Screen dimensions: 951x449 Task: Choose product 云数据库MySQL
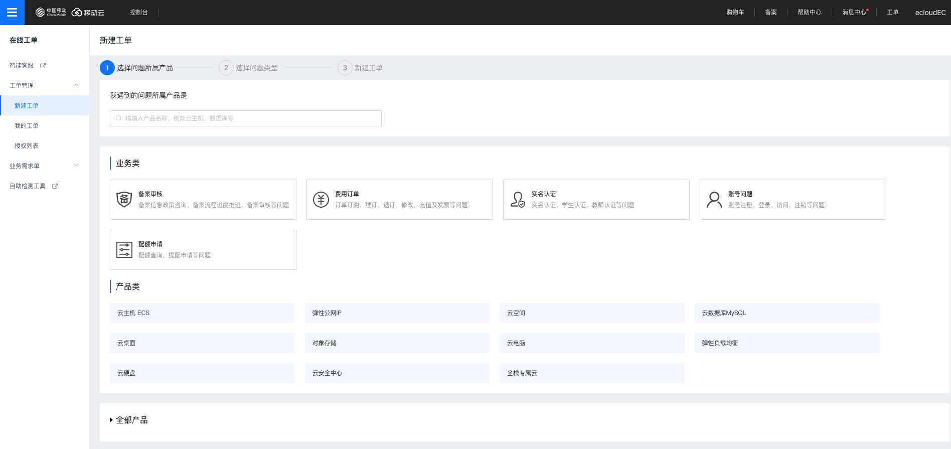pos(787,313)
